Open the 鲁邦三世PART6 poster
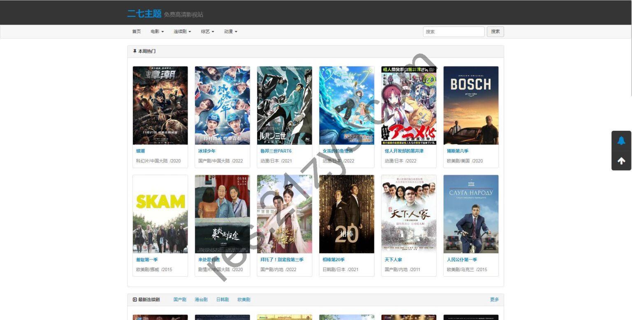Viewport: 632px width, 320px height. (284, 105)
